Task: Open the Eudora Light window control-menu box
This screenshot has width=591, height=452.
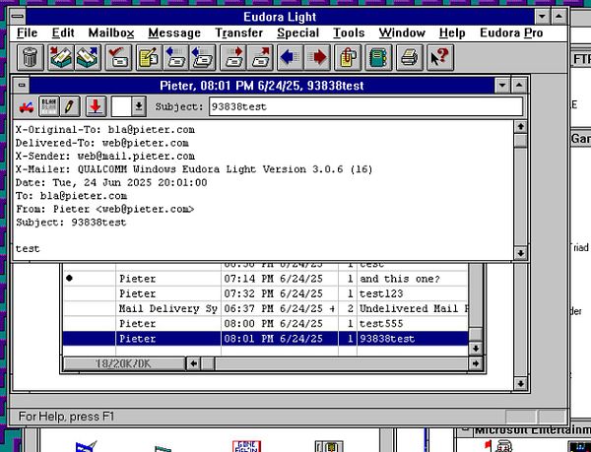Action: coord(18,17)
